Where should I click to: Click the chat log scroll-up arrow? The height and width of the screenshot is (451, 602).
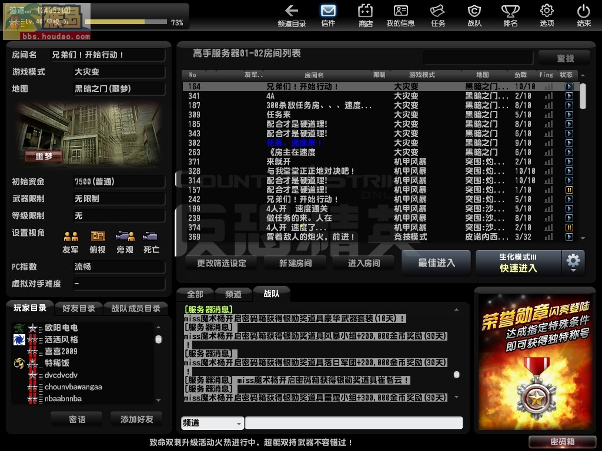(x=456, y=309)
